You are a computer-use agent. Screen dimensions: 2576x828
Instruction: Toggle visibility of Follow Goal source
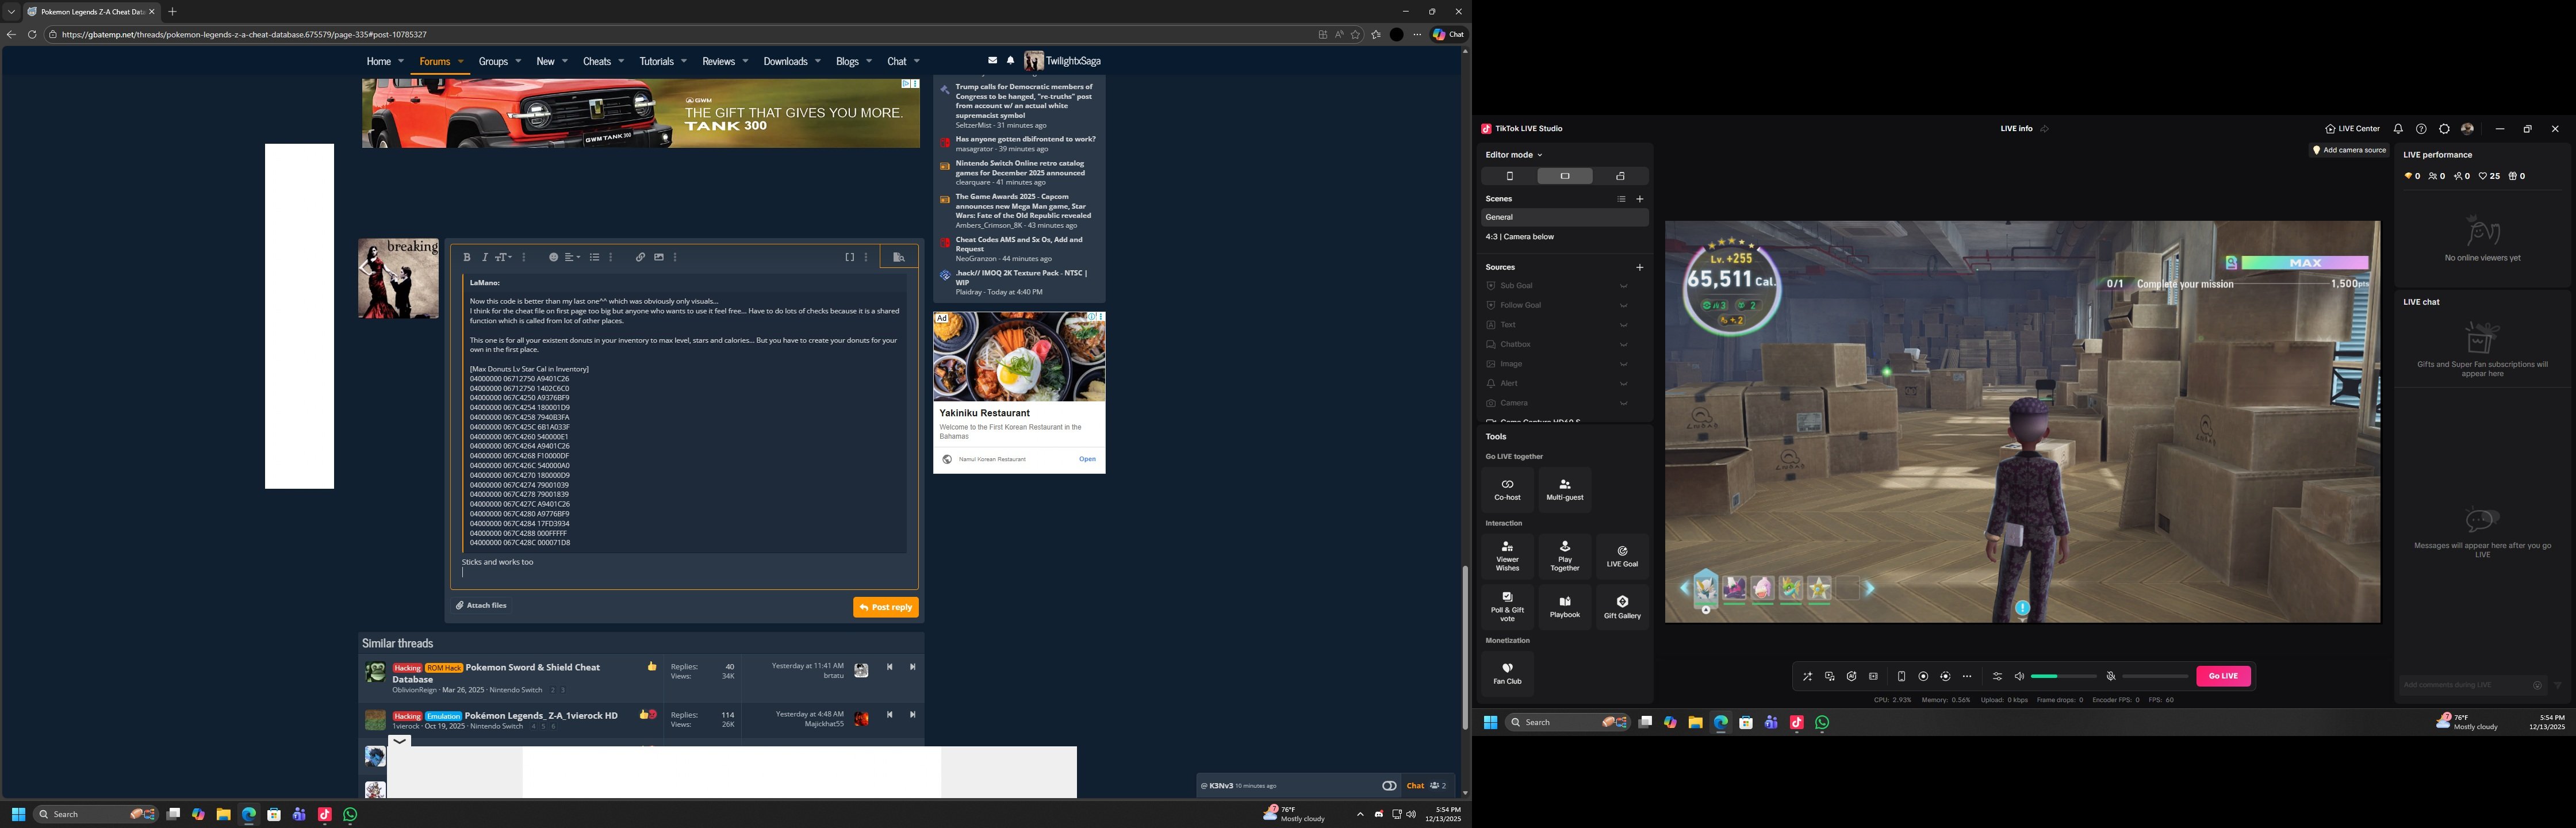pyautogui.click(x=1623, y=305)
